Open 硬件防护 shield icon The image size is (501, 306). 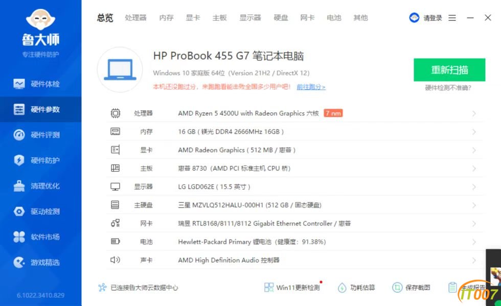pos(19,160)
